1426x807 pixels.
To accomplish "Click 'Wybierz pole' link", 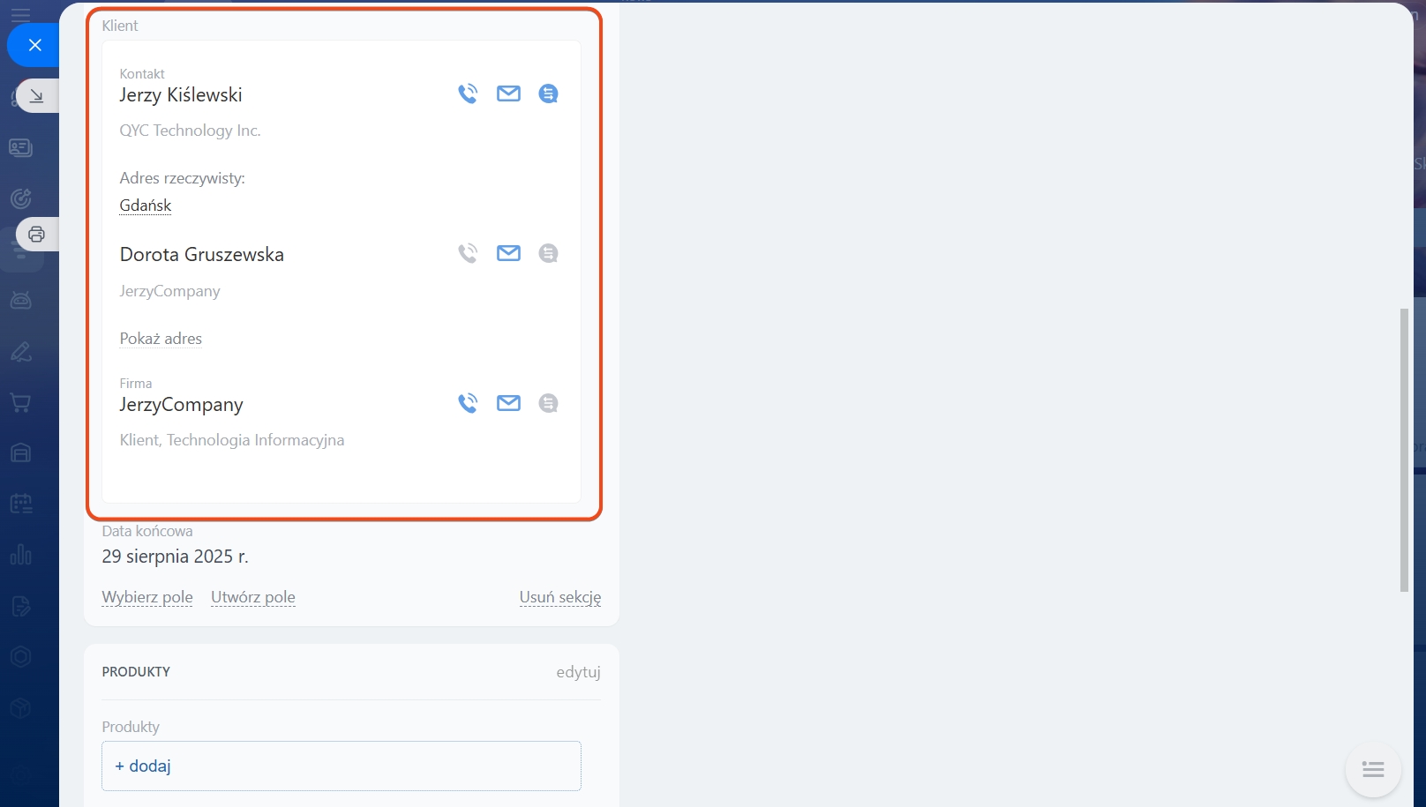I will (x=147, y=597).
